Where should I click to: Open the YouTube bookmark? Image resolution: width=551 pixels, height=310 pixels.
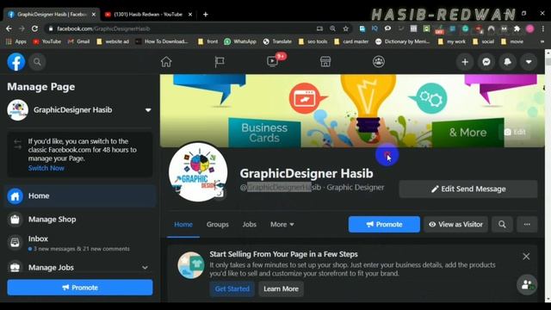(x=46, y=41)
